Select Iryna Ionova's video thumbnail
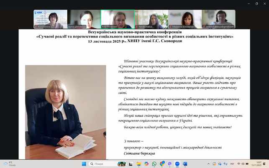The width and height of the screenshot is (269, 168). click(x=51, y=19)
